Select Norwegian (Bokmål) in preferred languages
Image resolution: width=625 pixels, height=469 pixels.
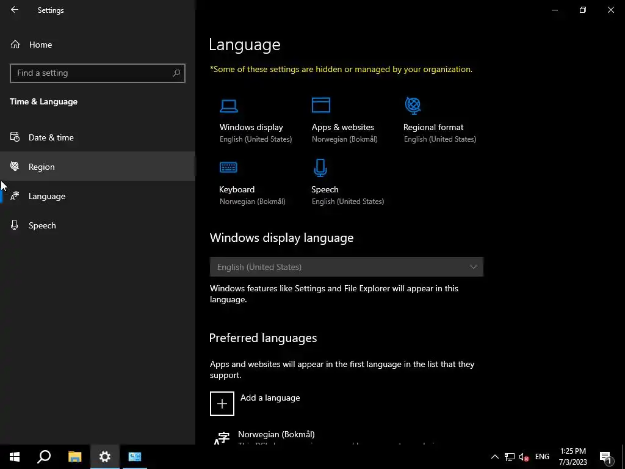point(276,434)
